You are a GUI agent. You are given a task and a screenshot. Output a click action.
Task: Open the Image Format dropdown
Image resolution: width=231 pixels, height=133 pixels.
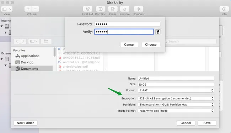[x=176, y=111]
